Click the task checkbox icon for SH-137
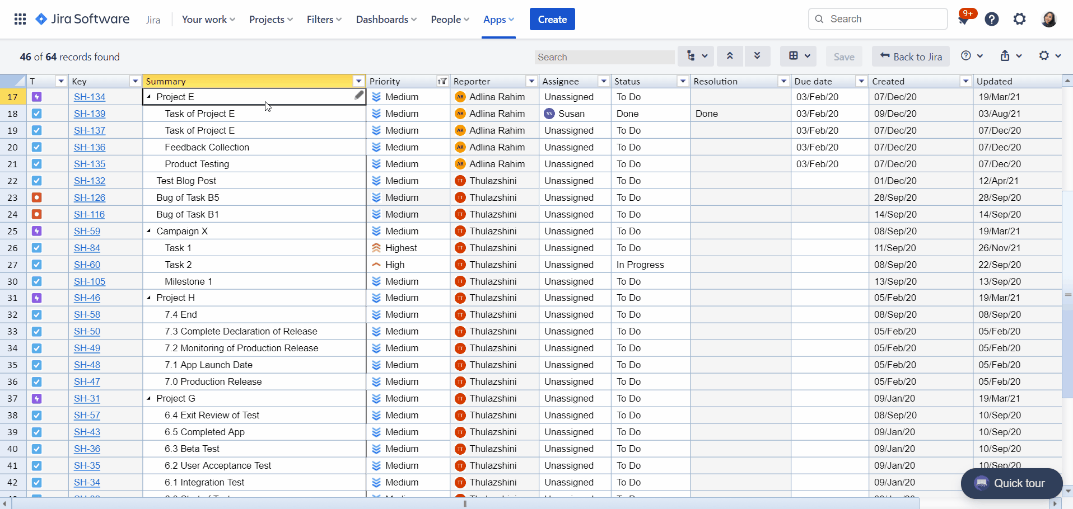Viewport: 1073px width, 509px height. coord(36,130)
